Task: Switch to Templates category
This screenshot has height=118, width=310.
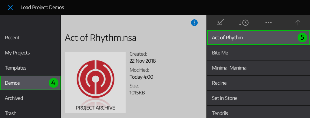Action: [x=30, y=68]
